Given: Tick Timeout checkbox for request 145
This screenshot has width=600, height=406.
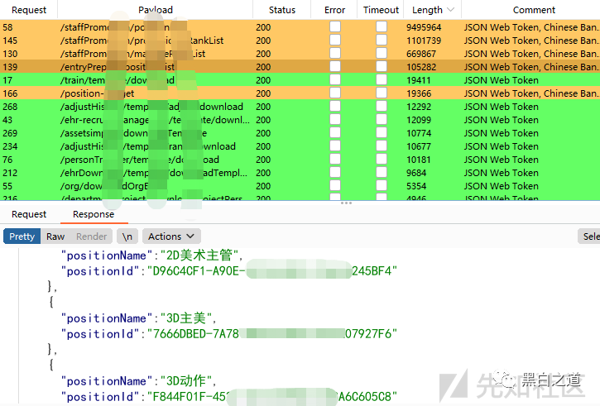Looking at the screenshot, I should pyautogui.click(x=381, y=41).
